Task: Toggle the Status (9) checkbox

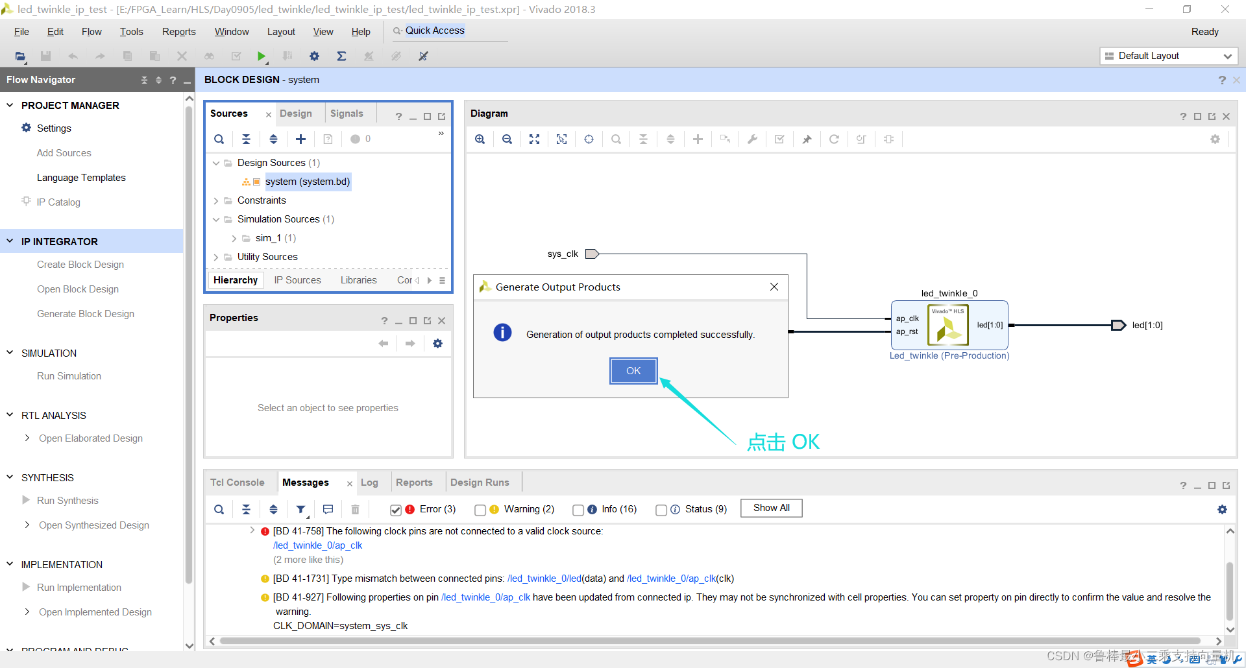Action: (661, 510)
